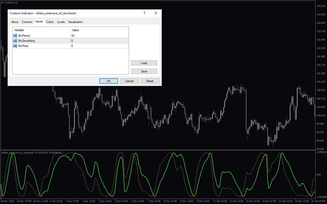The image size is (327, 204).
Task: Open the Colors tab
Action: tap(50, 22)
